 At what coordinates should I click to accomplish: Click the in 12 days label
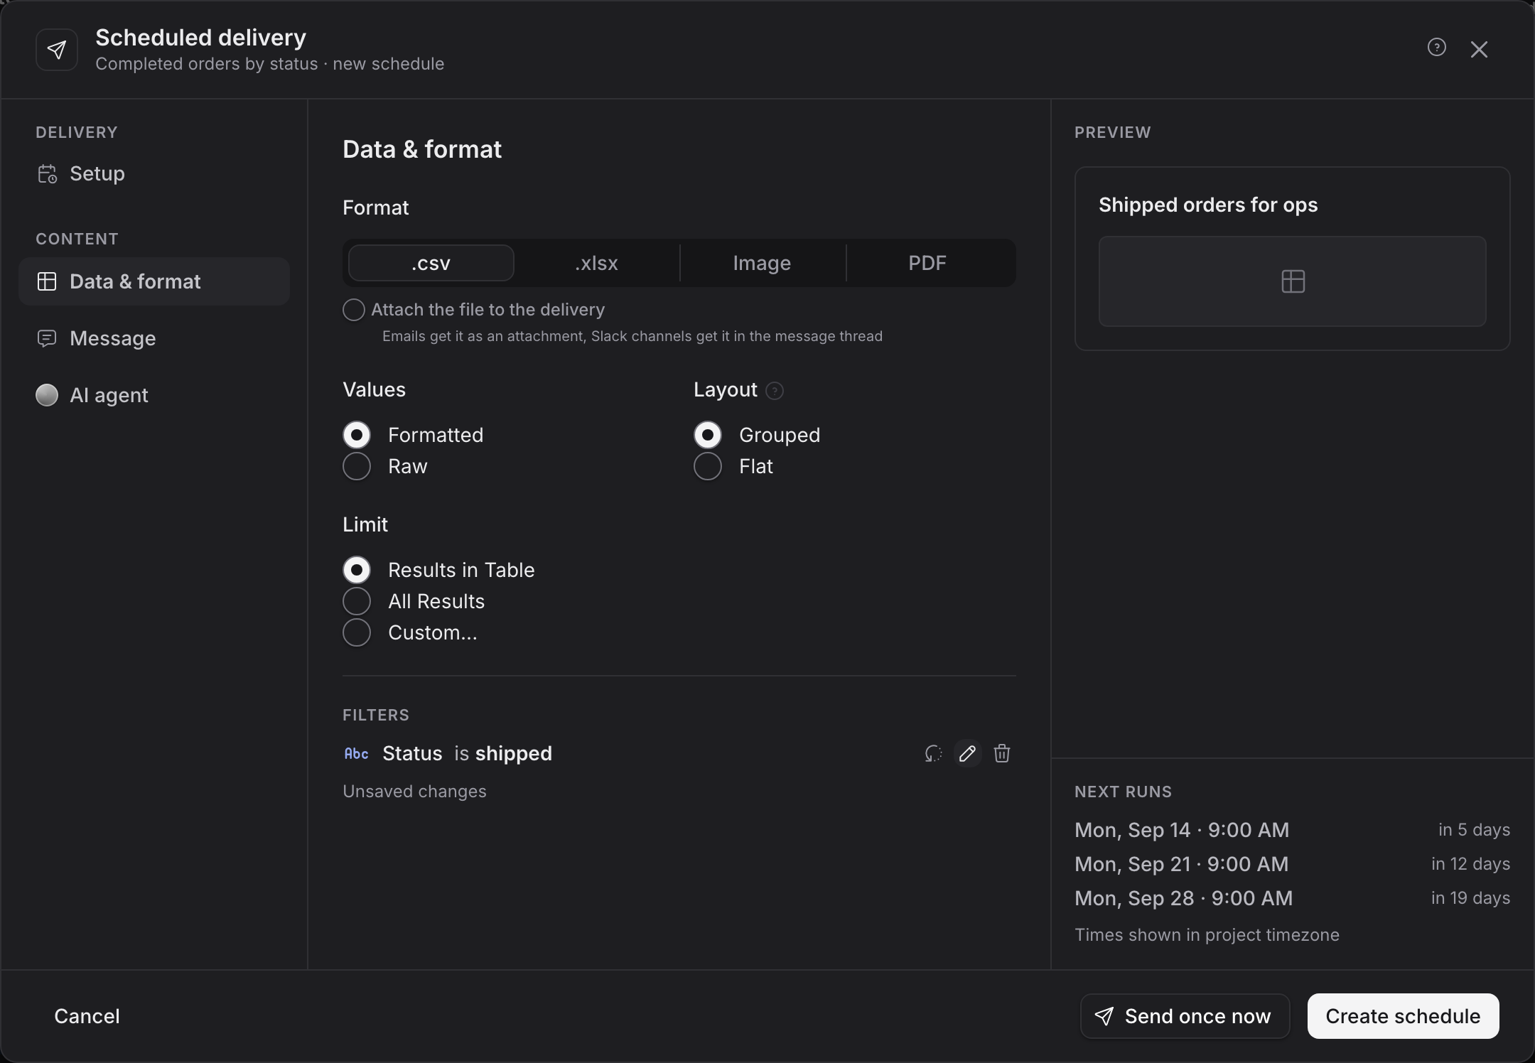point(1470,864)
